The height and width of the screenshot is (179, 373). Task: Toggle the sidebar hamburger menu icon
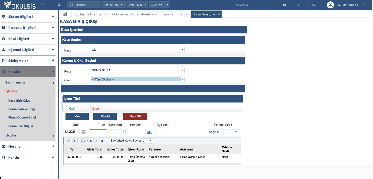point(59,5)
